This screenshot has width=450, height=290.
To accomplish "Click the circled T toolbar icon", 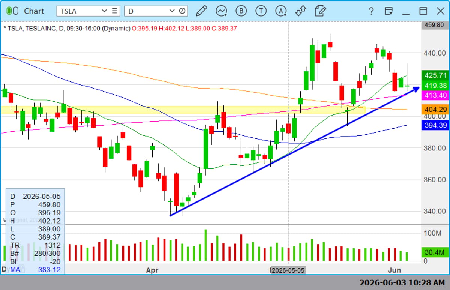I will pos(261,11).
